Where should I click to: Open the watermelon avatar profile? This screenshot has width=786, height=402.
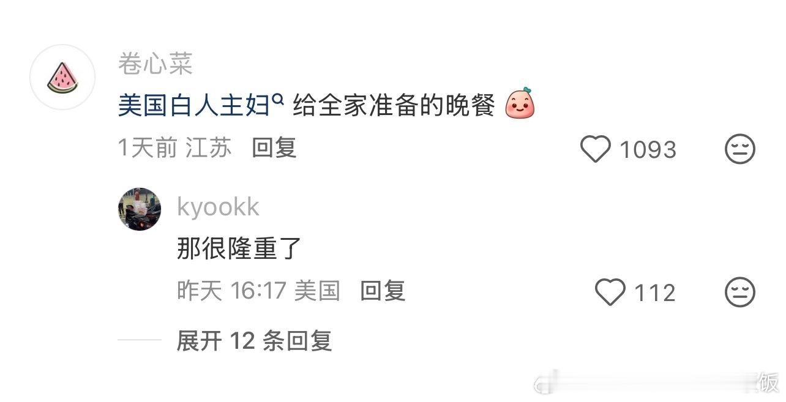coord(62,77)
